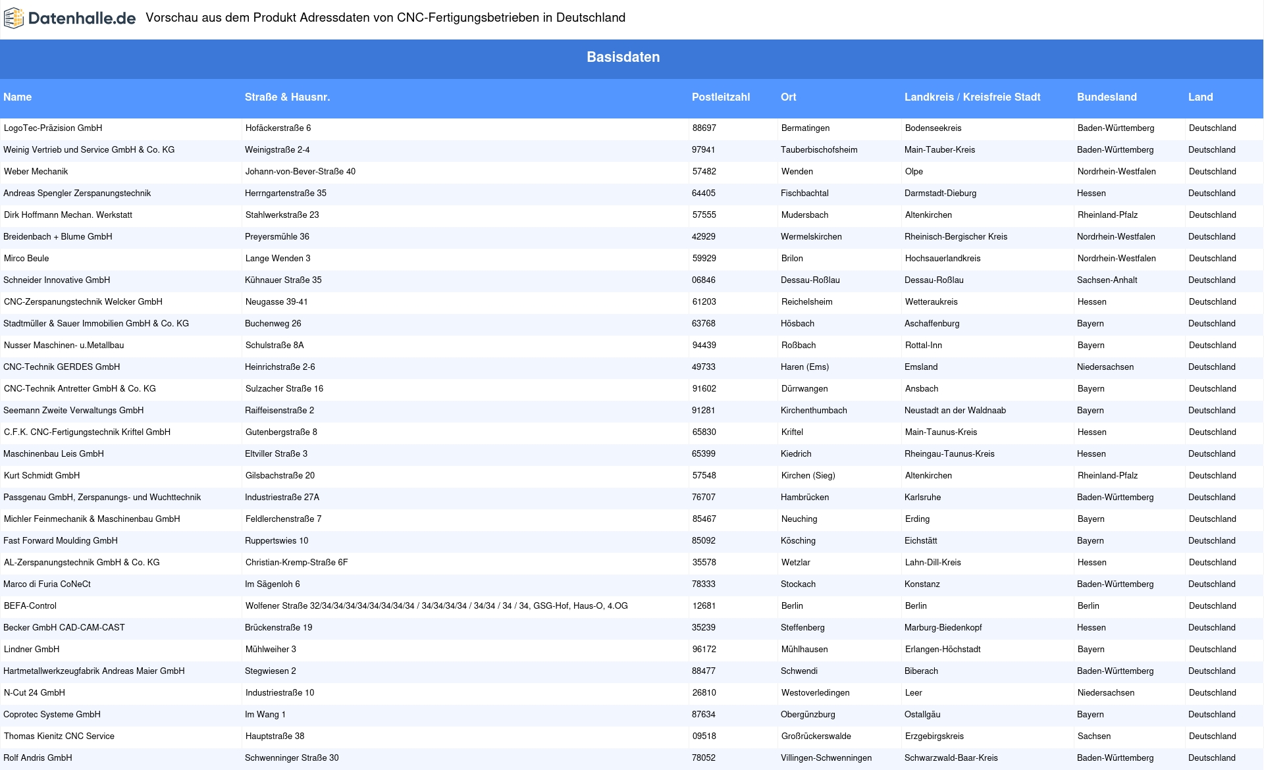Click the Basisdaten section header

(623, 57)
